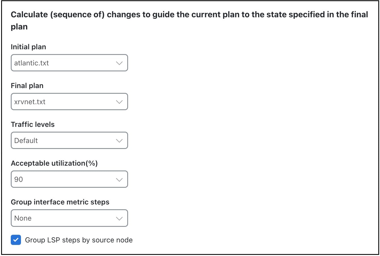Open the Acceptable utilization dropdown set to 90
The image size is (380, 256).
point(69,179)
